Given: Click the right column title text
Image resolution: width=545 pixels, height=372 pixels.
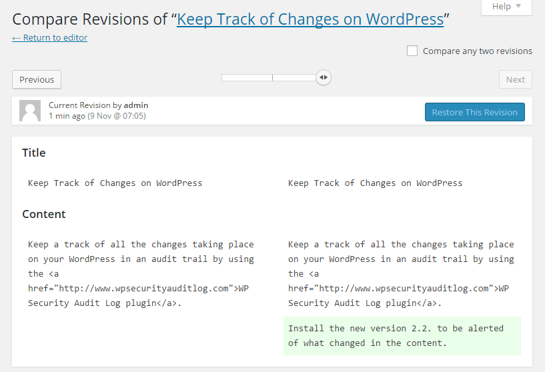Looking at the screenshot, I should (375, 183).
